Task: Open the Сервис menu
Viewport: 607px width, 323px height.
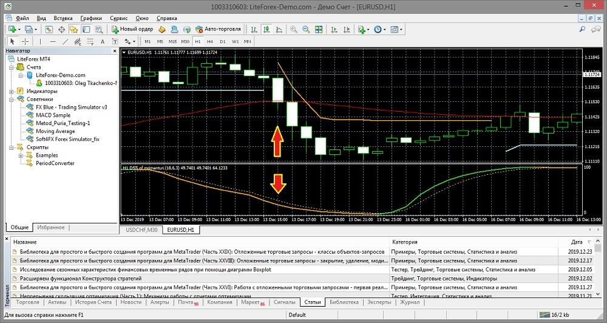Action: coord(119,18)
